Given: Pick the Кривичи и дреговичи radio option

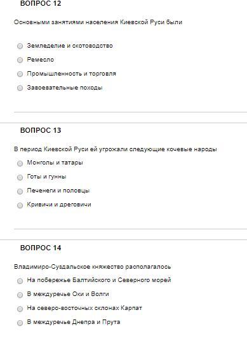Looking at the screenshot, I should coord(20,205).
